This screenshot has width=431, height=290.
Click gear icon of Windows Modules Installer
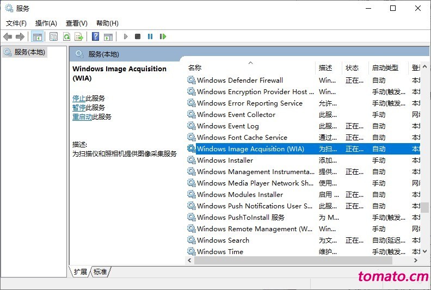(x=192, y=194)
